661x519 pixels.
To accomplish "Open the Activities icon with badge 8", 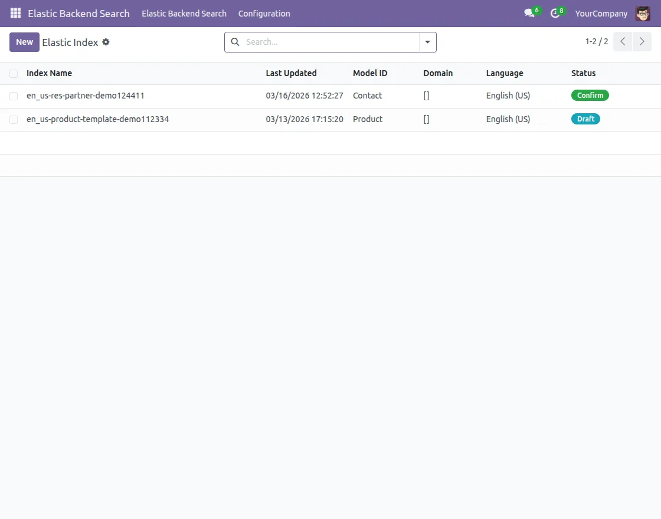I will tap(555, 13).
